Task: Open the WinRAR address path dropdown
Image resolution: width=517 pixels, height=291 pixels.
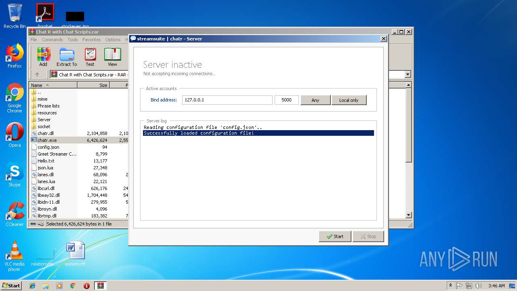Action: click(408, 74)
